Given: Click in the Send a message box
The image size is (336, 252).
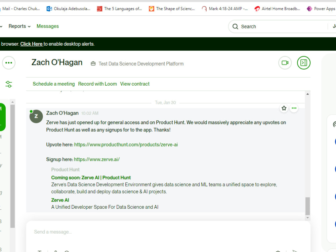Looking at the screenshot, I should pyautogui.click(x=168, y=232).
